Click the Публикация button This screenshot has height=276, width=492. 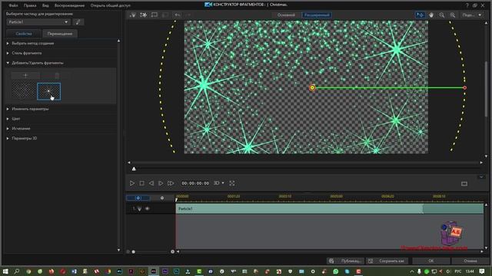(x=346, y=261)
